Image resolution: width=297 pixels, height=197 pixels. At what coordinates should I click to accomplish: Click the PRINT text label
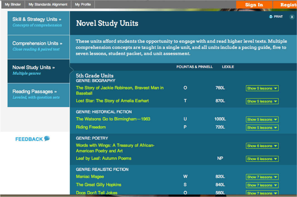pyautogui.click(x=278, y=17)
